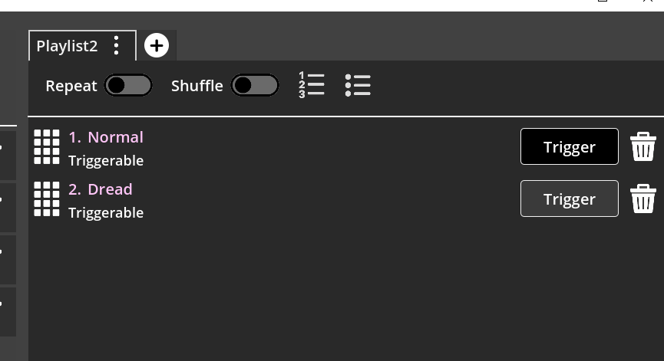Click the Repeat text label
This screenshot has height=361, width=664.
coord(71,86)
